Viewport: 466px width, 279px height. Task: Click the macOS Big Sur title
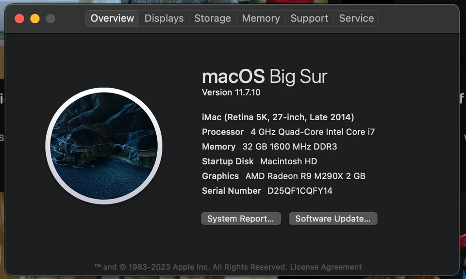coord(265,77)
